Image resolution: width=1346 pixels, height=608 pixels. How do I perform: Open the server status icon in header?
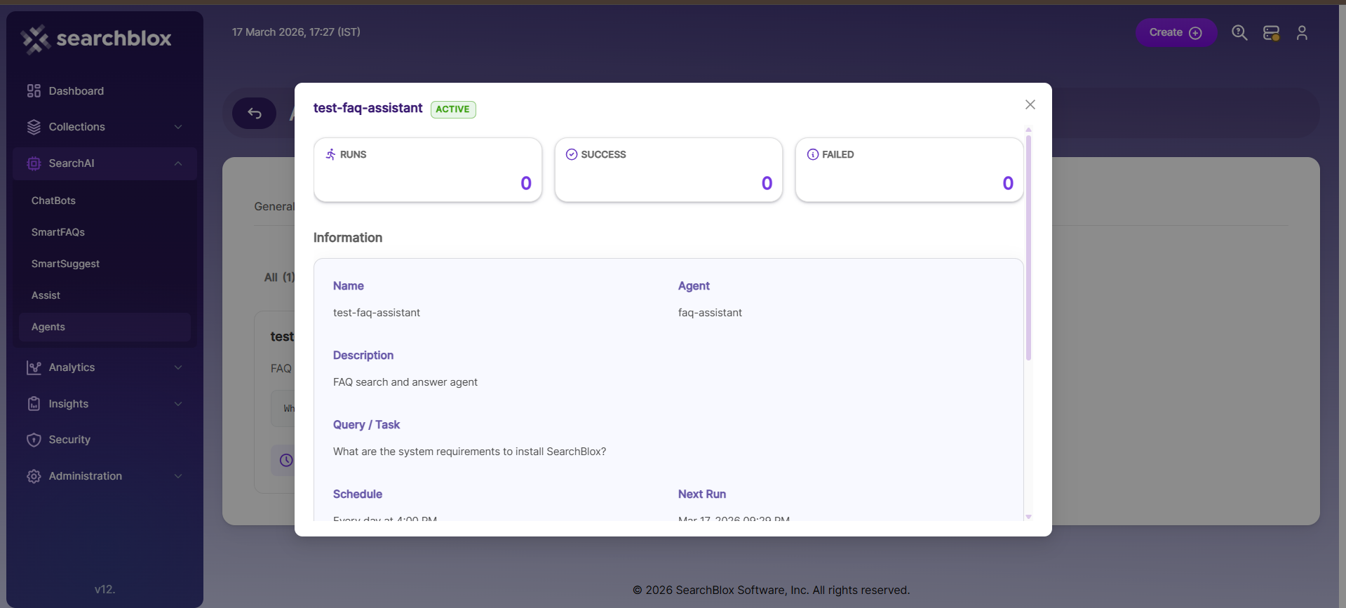(1271, 33)
